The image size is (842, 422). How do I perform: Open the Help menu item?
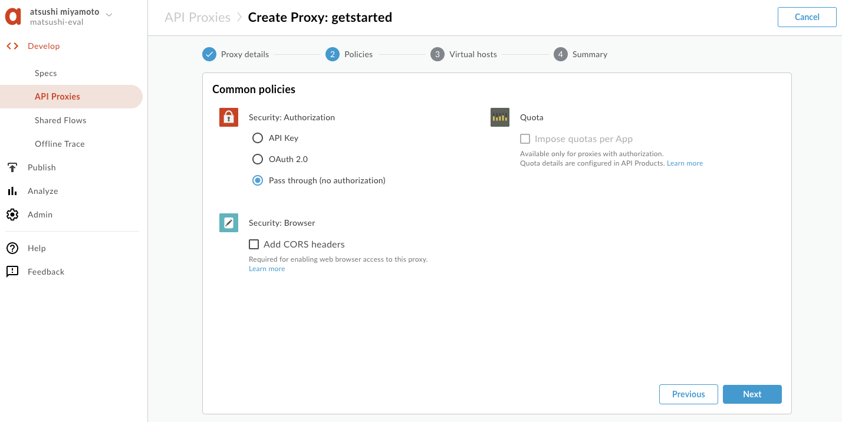(x=37, y=248)
